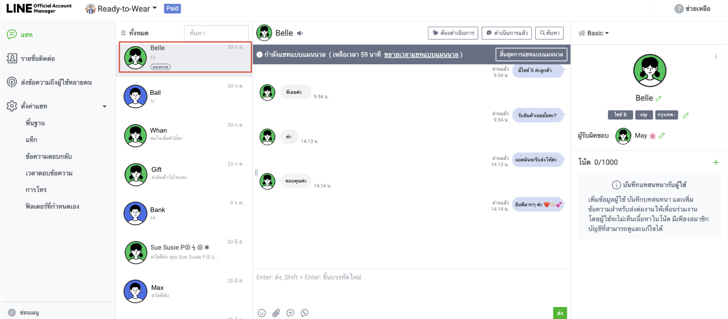Click the call icon below message box

point(305,313)
